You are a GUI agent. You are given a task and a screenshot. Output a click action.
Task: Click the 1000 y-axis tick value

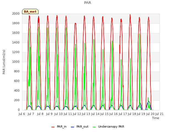(x=16, y=62)
